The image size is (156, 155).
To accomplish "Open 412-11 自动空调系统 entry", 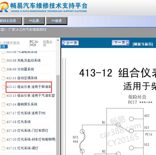I will coord(22,78).
